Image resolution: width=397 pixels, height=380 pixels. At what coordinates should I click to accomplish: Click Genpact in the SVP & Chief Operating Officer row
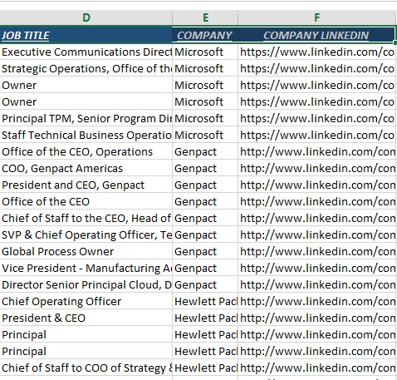[x=205, y=234]
